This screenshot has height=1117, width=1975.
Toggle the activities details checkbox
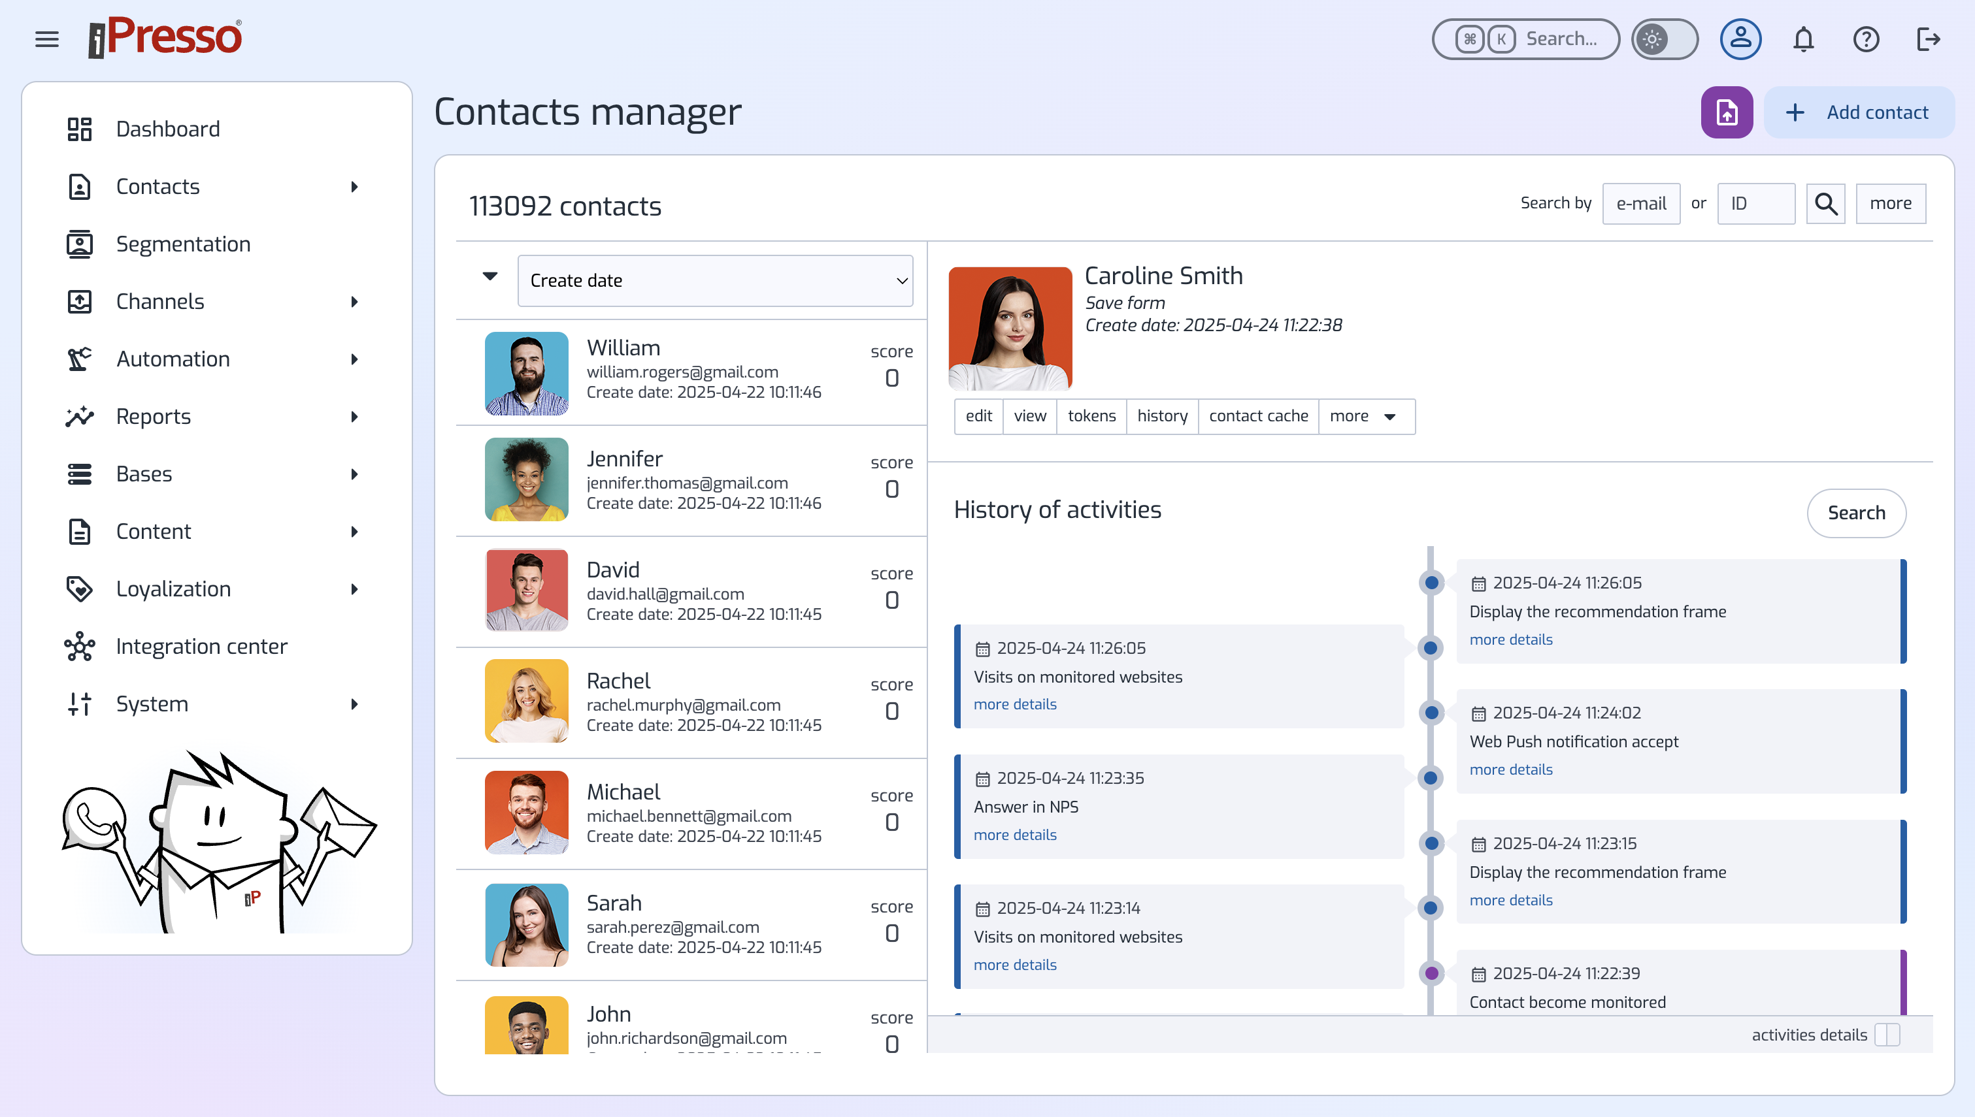[x=1887, y=1035]
